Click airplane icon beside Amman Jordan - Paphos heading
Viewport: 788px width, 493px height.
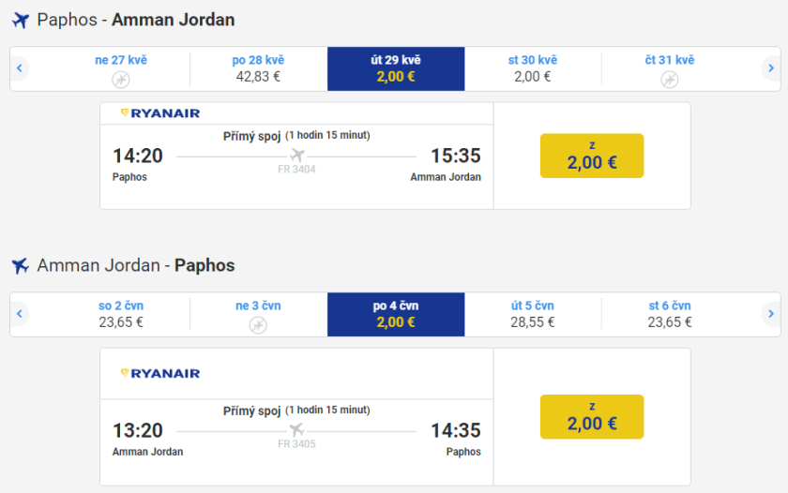[21, 266]
